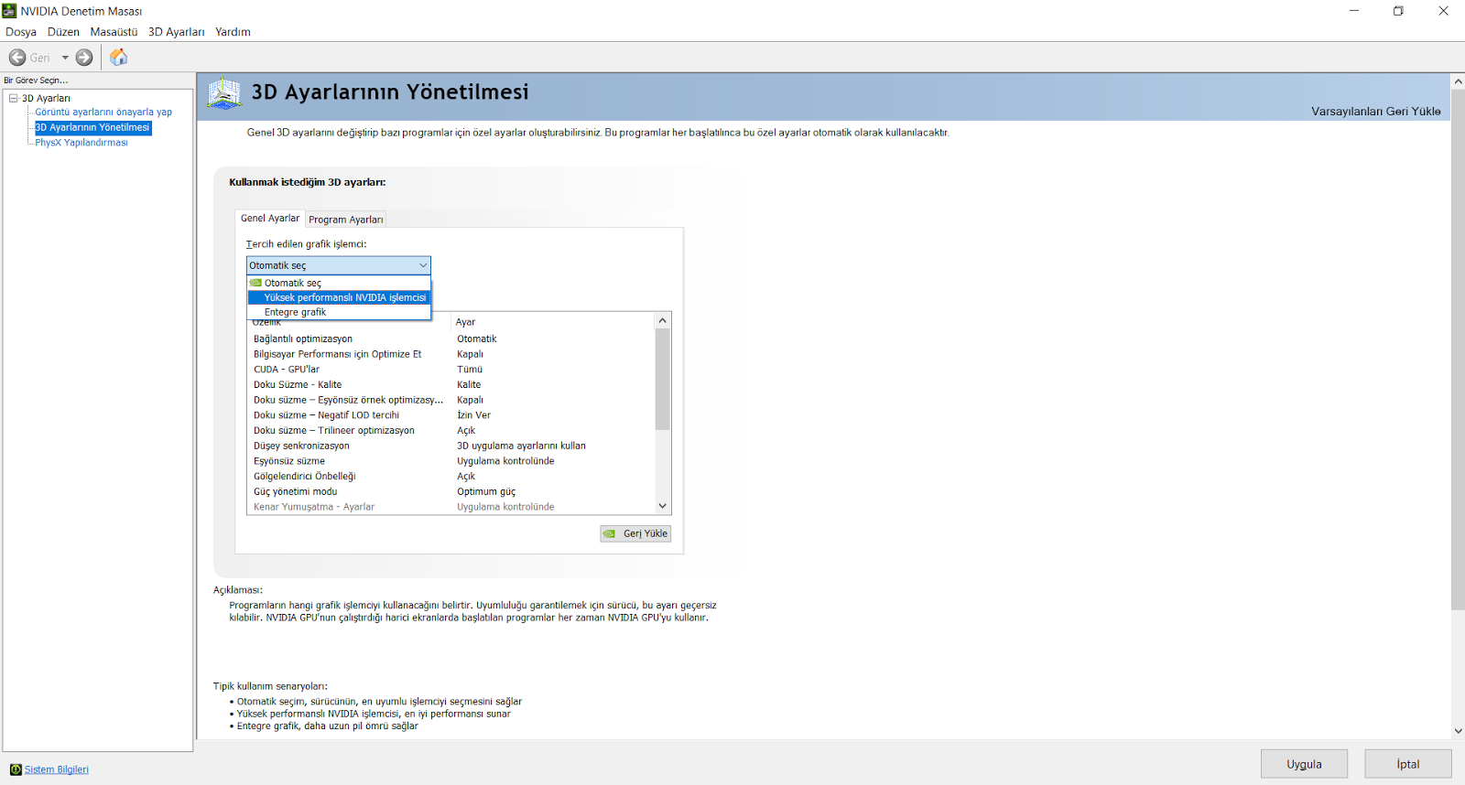This screenshot has height=785, width=1465.
Task: Click the Geri Yükle button
Action: pyautogui.click(x=635, y=533)
